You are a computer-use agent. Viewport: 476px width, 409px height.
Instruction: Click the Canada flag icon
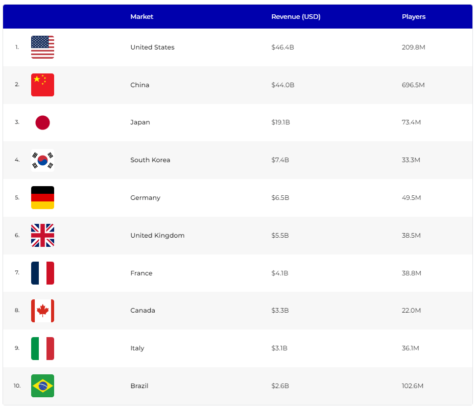(42, 311)
